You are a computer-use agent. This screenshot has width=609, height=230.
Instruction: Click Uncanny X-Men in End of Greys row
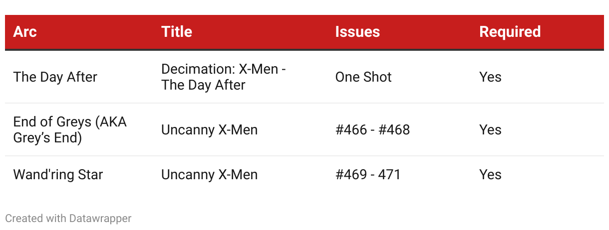(x=209, y=130)
